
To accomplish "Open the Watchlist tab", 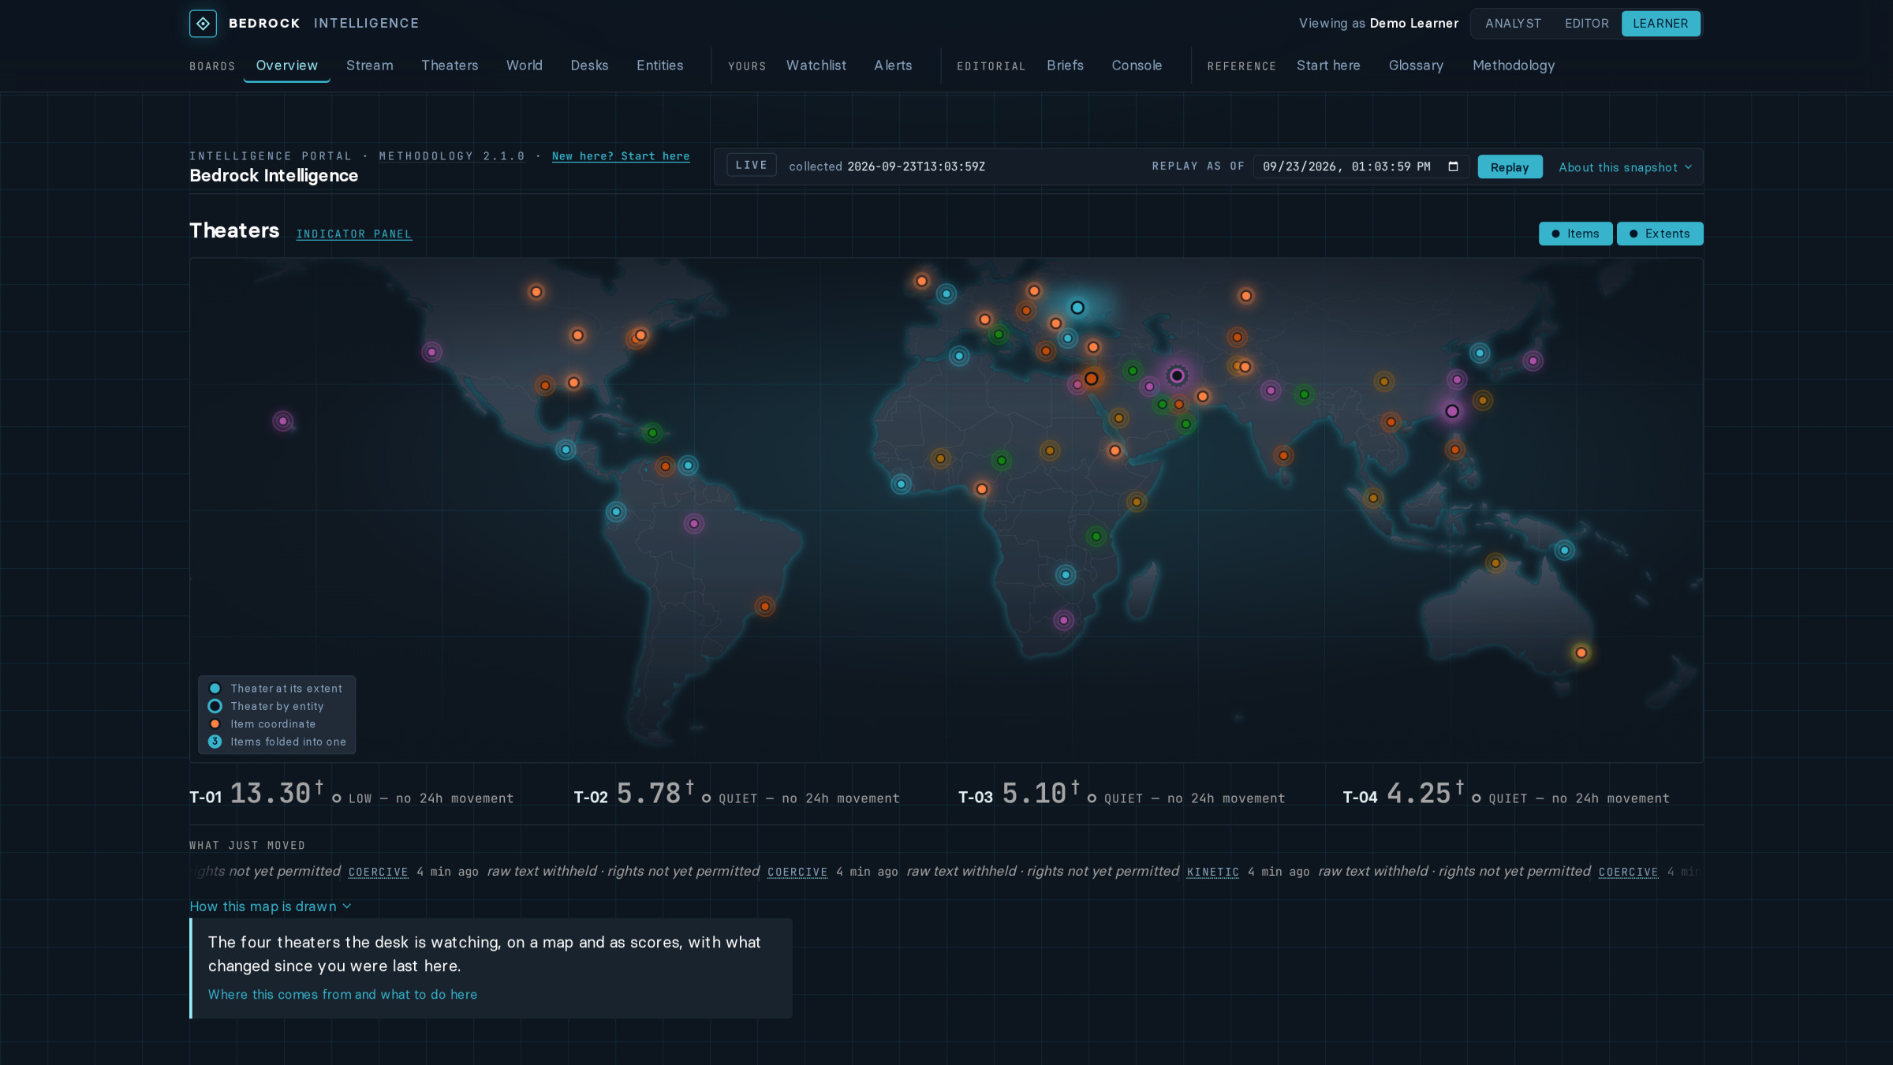I will tap(816, 65).
